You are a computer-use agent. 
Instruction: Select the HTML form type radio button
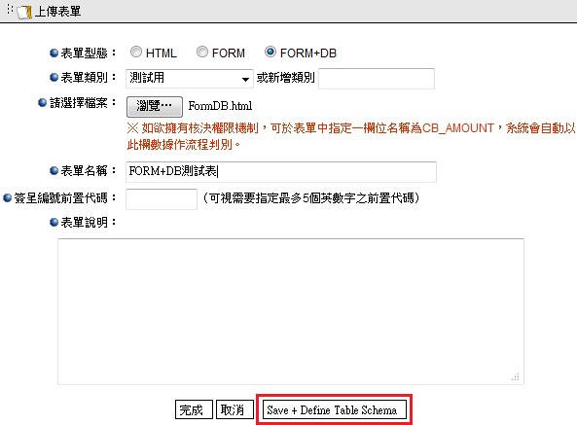[136, 52]
